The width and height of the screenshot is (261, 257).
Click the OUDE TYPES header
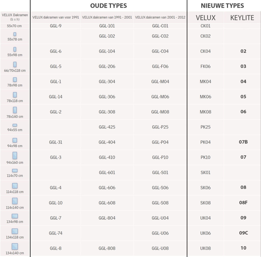point(109,6)
